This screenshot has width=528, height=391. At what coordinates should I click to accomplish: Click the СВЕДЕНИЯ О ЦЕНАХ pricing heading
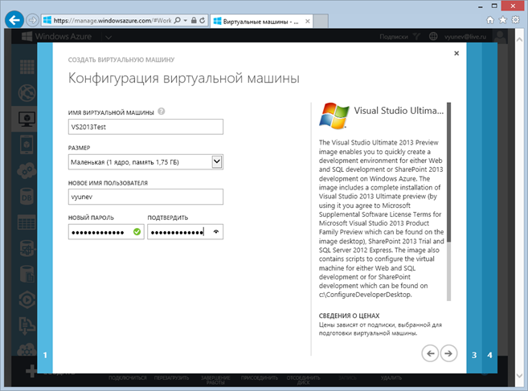coord(349,316)
